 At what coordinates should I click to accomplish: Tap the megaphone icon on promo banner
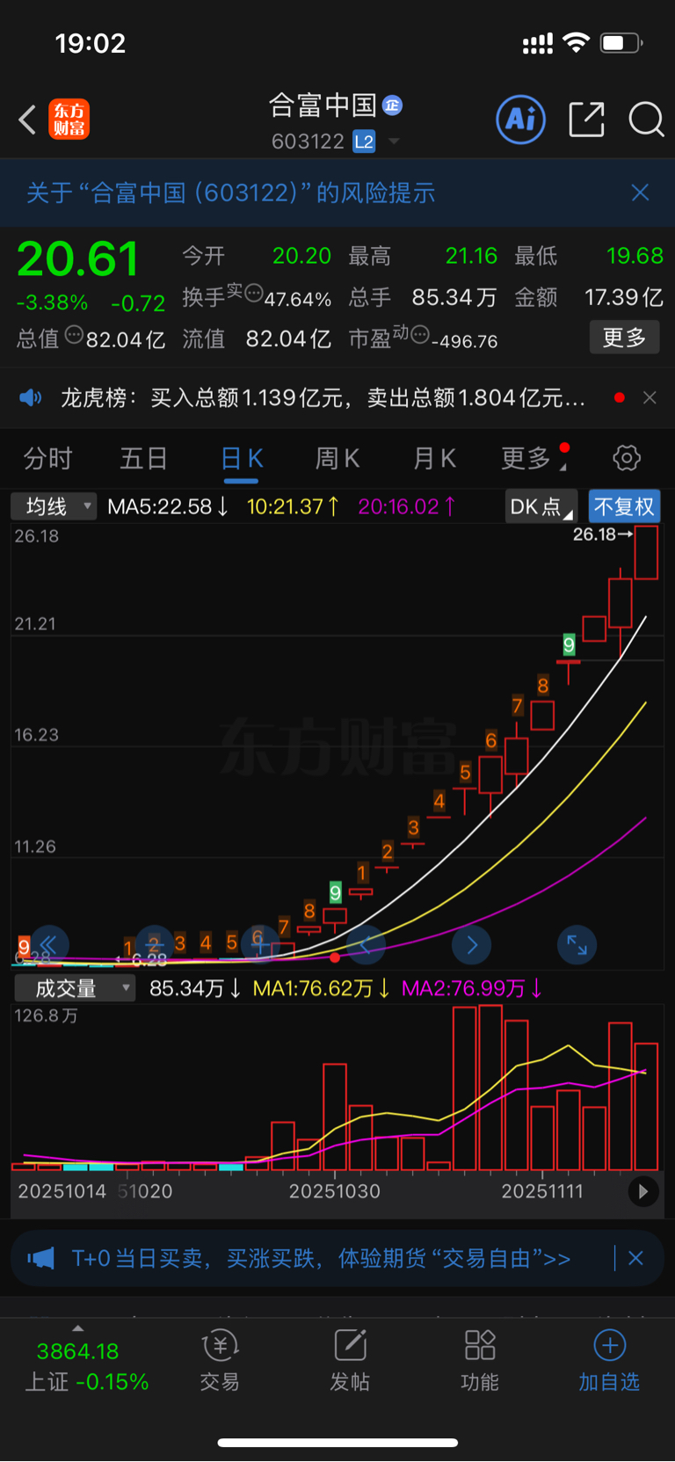(40, 1258)
